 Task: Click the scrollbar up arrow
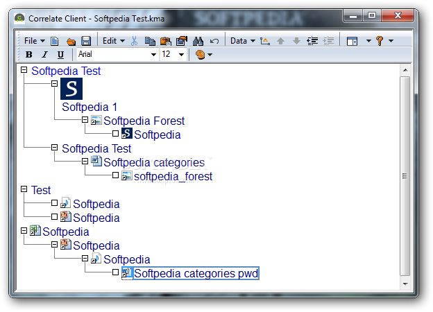(405, 70)
